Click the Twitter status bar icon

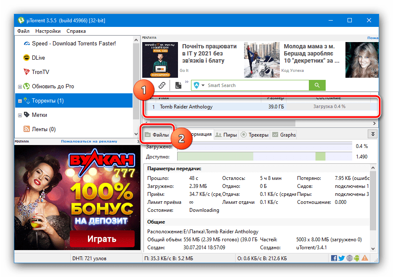pyautogui.click(x=342, y=258)
